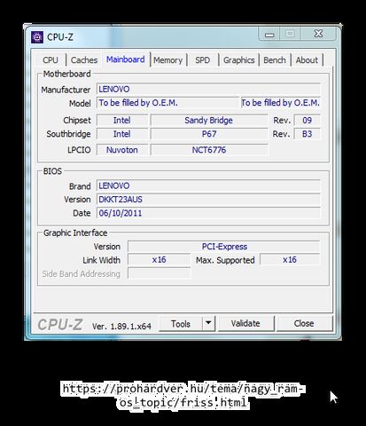Click the LPCIO vendor 'Nuvoton' field
Image resolution: width=366 pixels, height=426 pixels.
[122, 150]
